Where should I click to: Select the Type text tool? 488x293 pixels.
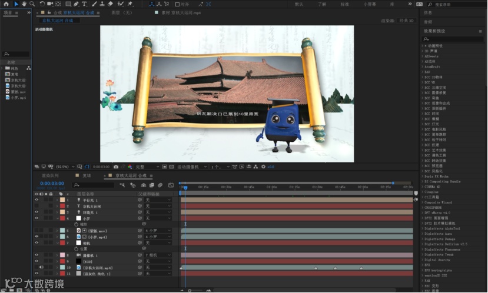coord(84,4)
